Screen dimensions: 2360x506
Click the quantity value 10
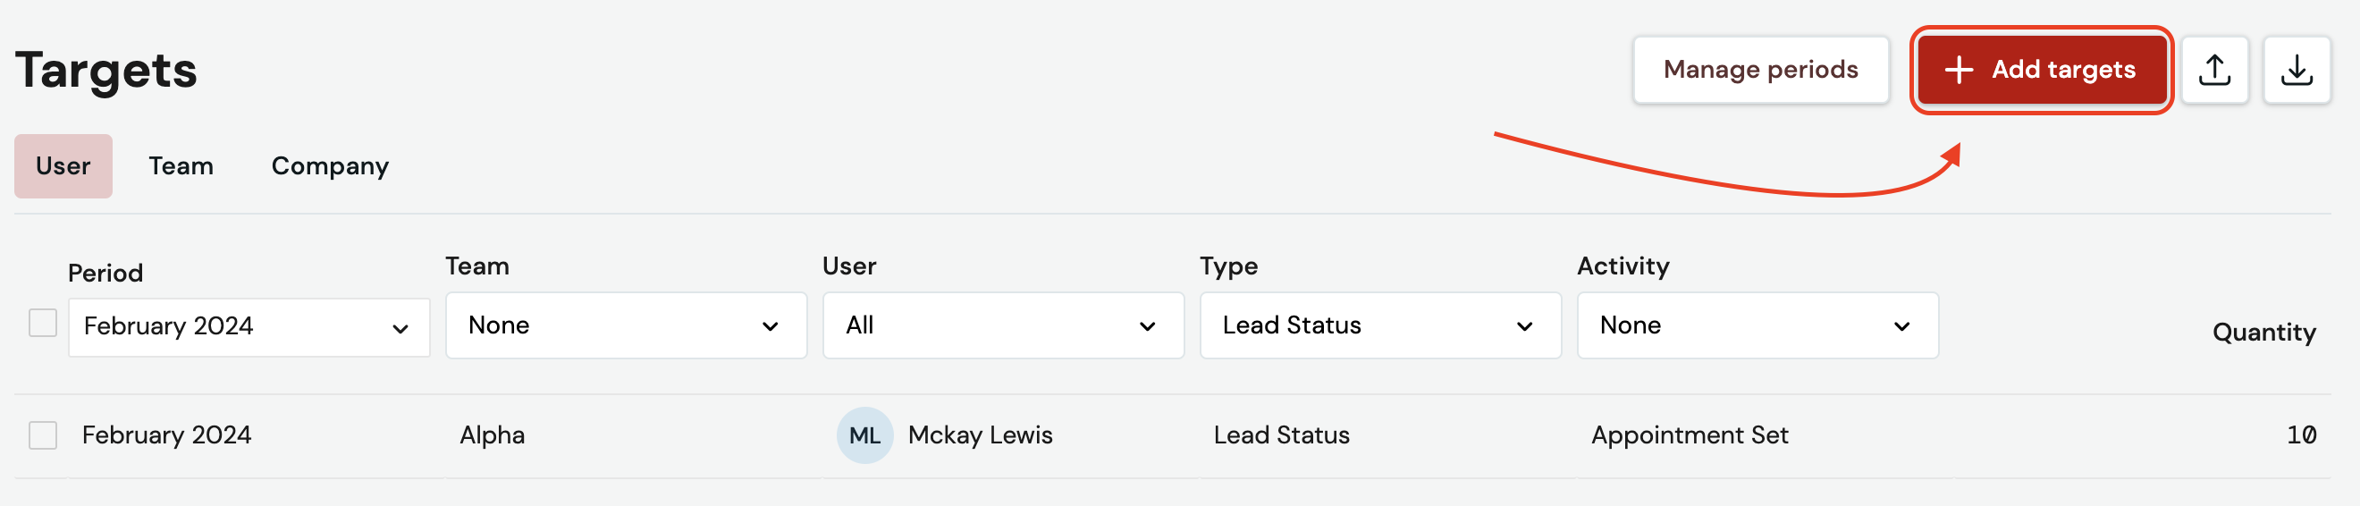click(x=2300, y=435)
